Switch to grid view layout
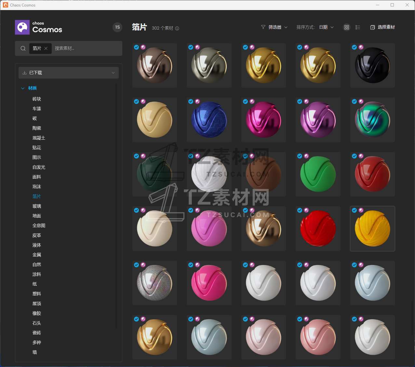Viewport: 415px width, 367px height. pyautogui.click(x=347, y=27)
